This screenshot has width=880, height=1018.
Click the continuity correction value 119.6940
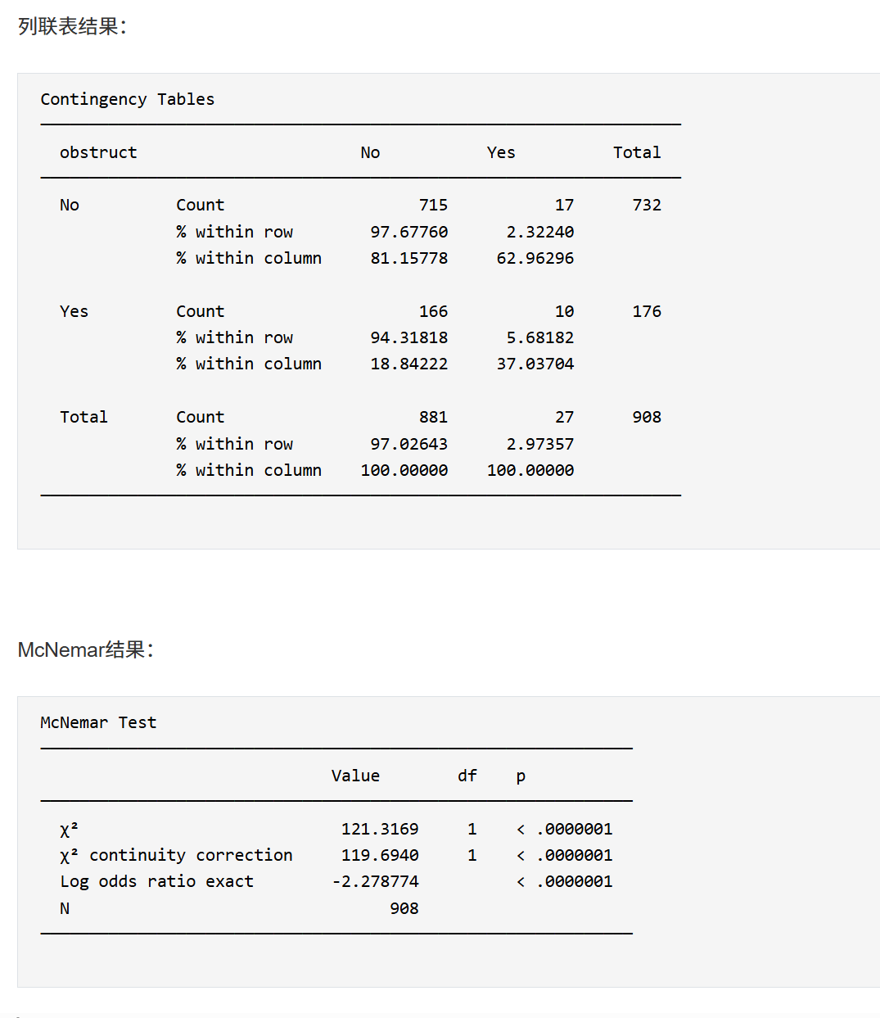coord(380,855)
